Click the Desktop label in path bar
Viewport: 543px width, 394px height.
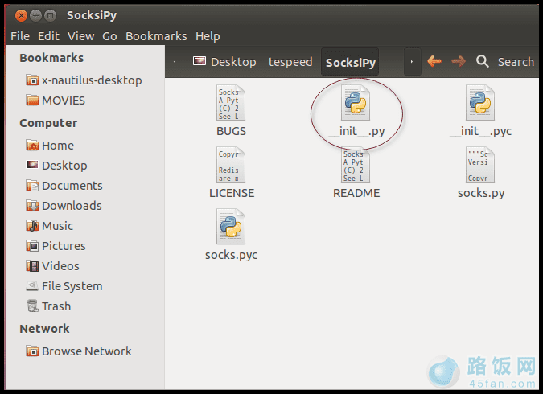coord(233,62)
